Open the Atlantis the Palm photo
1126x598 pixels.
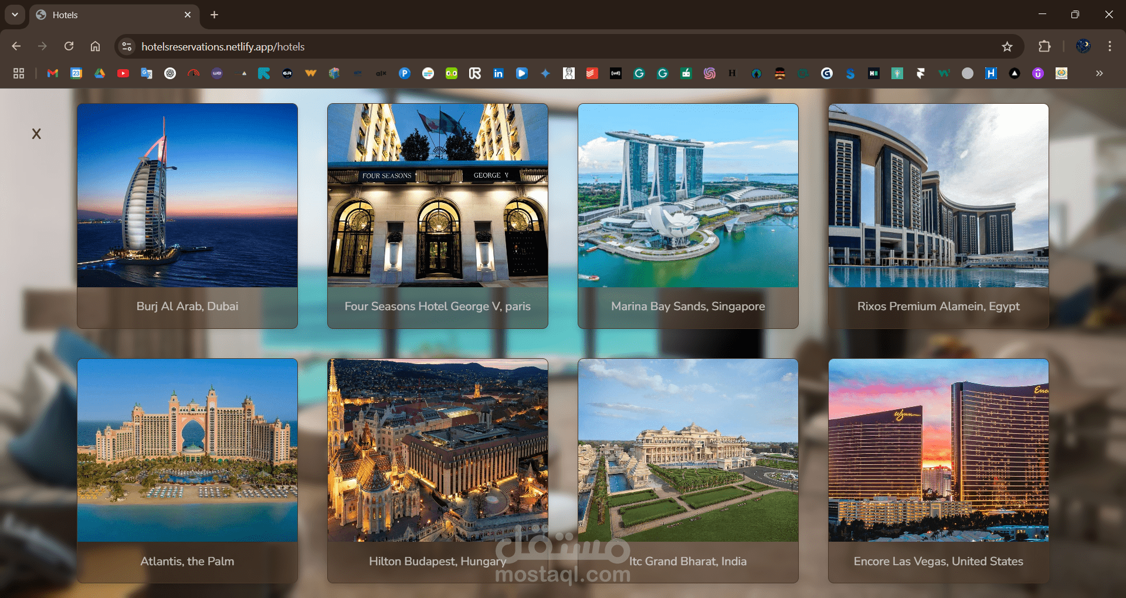187,450
